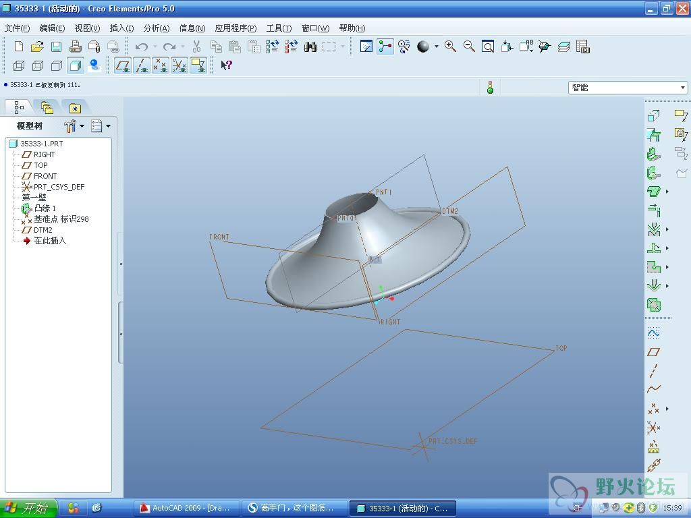
Task: Toggle annotation element display
Action: (x=198, y=65)
